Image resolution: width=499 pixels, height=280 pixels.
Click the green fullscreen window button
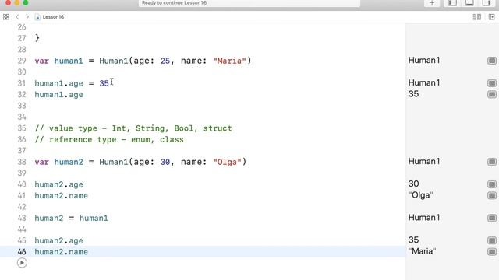(x=26, y=2)
